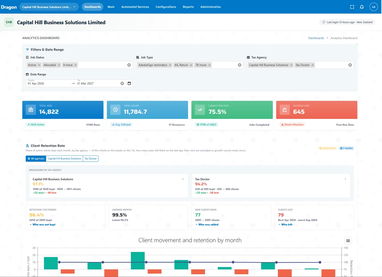Click 'Analytics Dashboard' breadcrumb text
Screen dimensions: 382x277
344,38
